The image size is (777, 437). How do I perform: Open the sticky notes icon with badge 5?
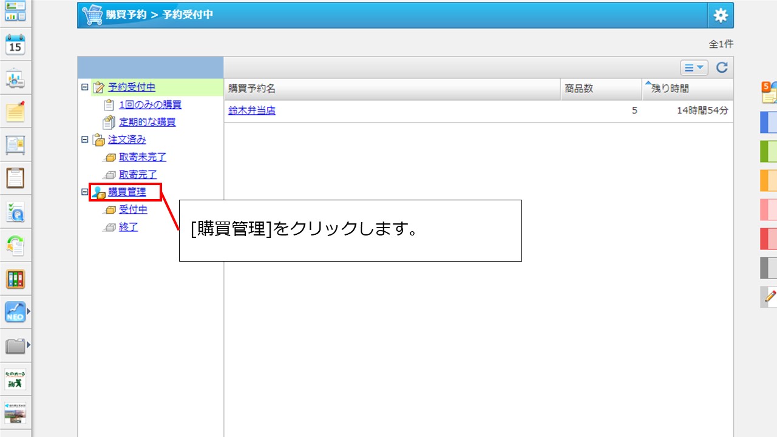[x=769, y=93]
